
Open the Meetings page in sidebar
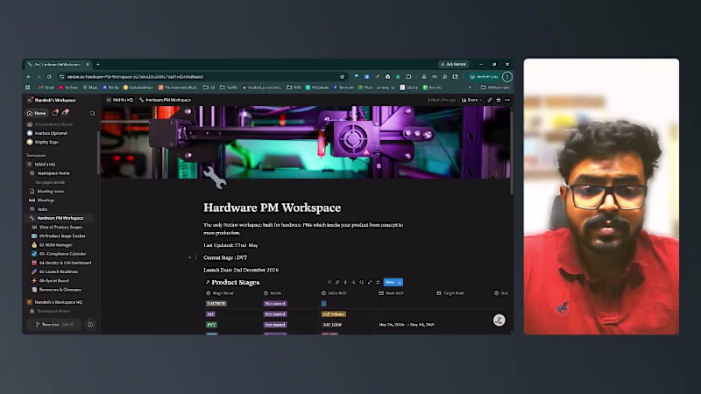(42, 201)
